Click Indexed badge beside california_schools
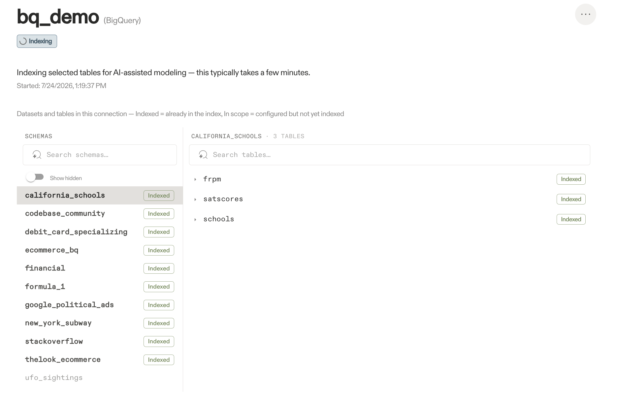 159,196
